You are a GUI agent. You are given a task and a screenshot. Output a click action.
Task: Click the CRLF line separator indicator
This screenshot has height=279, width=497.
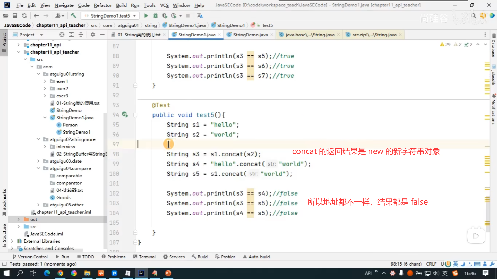click(x=431, y=264)
